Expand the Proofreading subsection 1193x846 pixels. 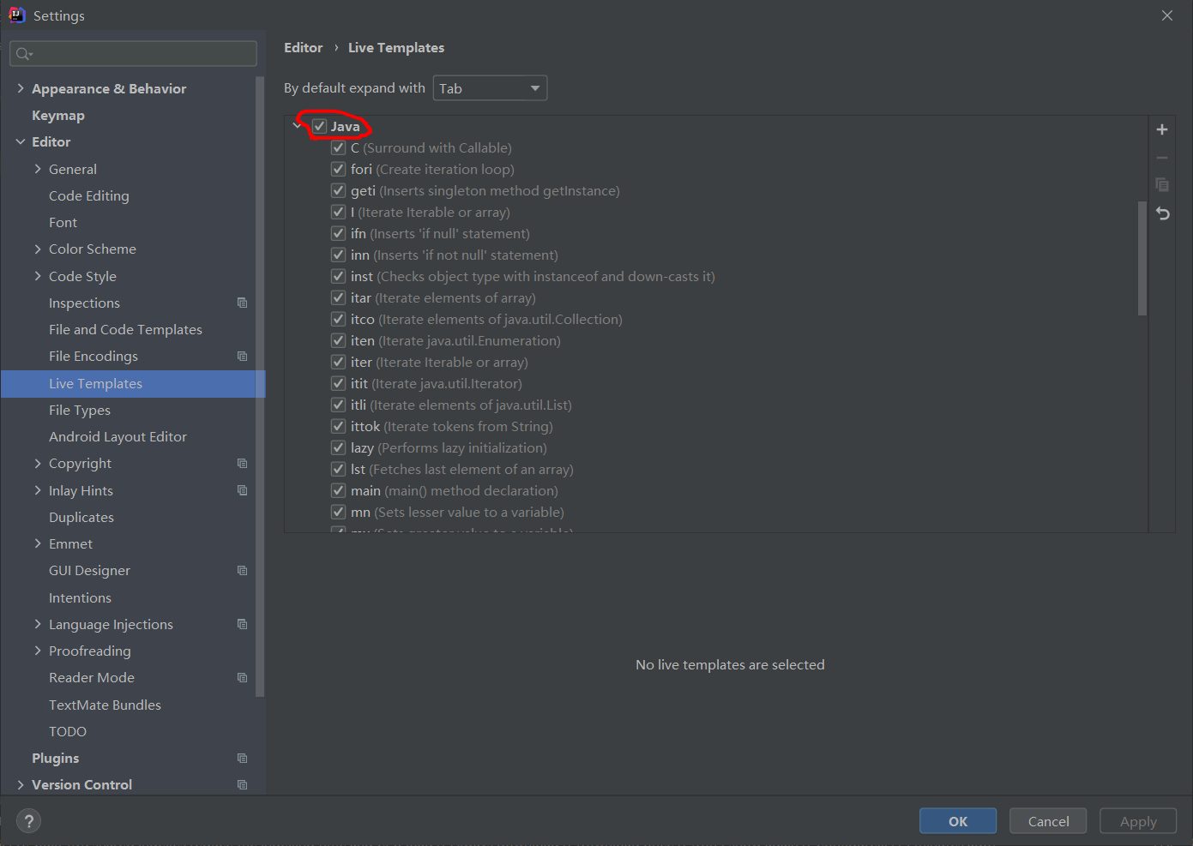38,651
